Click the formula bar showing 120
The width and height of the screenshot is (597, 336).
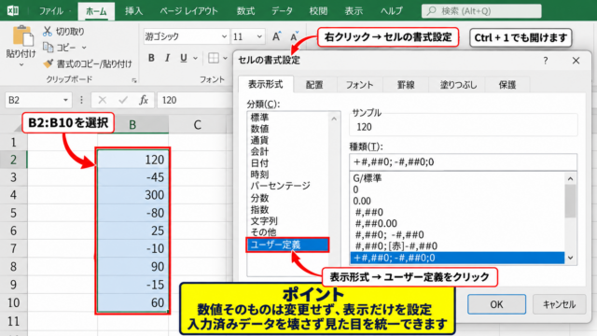pos(195,100)
